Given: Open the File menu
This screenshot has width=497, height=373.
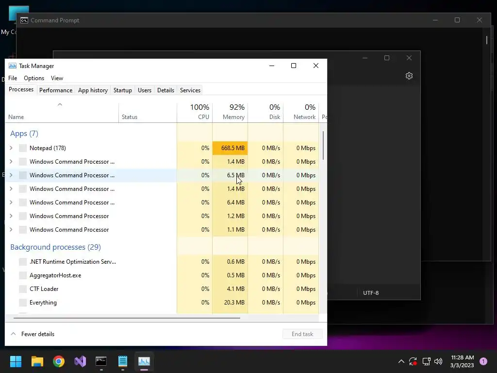Looking at the screenshot, I should coord(13,78).
